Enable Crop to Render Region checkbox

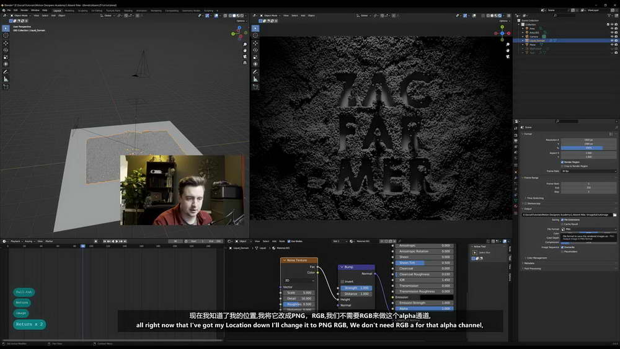pos(562,166)
